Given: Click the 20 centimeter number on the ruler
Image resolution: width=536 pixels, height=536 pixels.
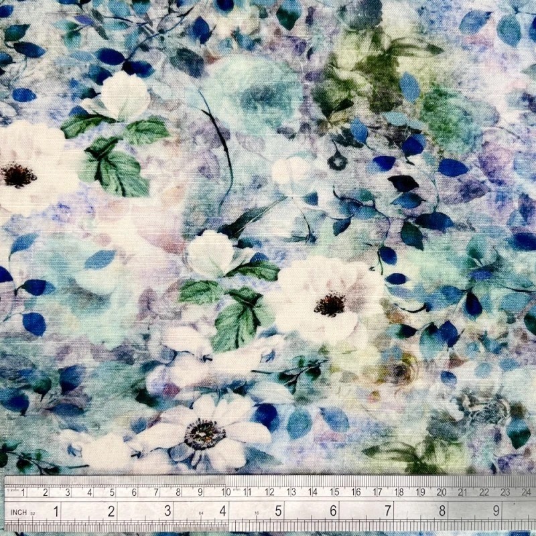Looking at the screenshot, I should [x=442, y=492].
